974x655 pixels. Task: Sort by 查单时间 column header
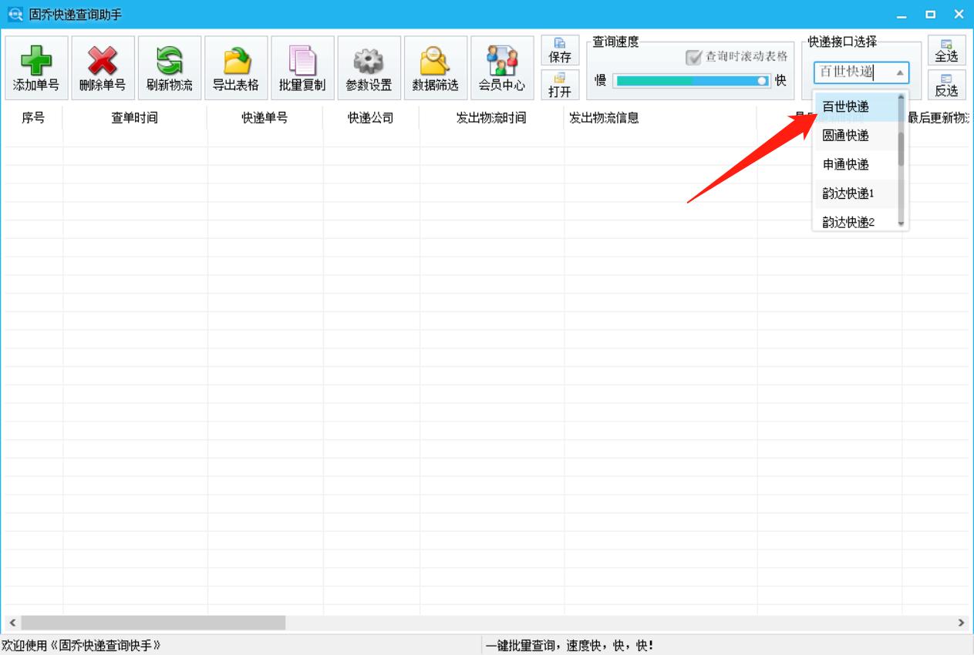134,118
